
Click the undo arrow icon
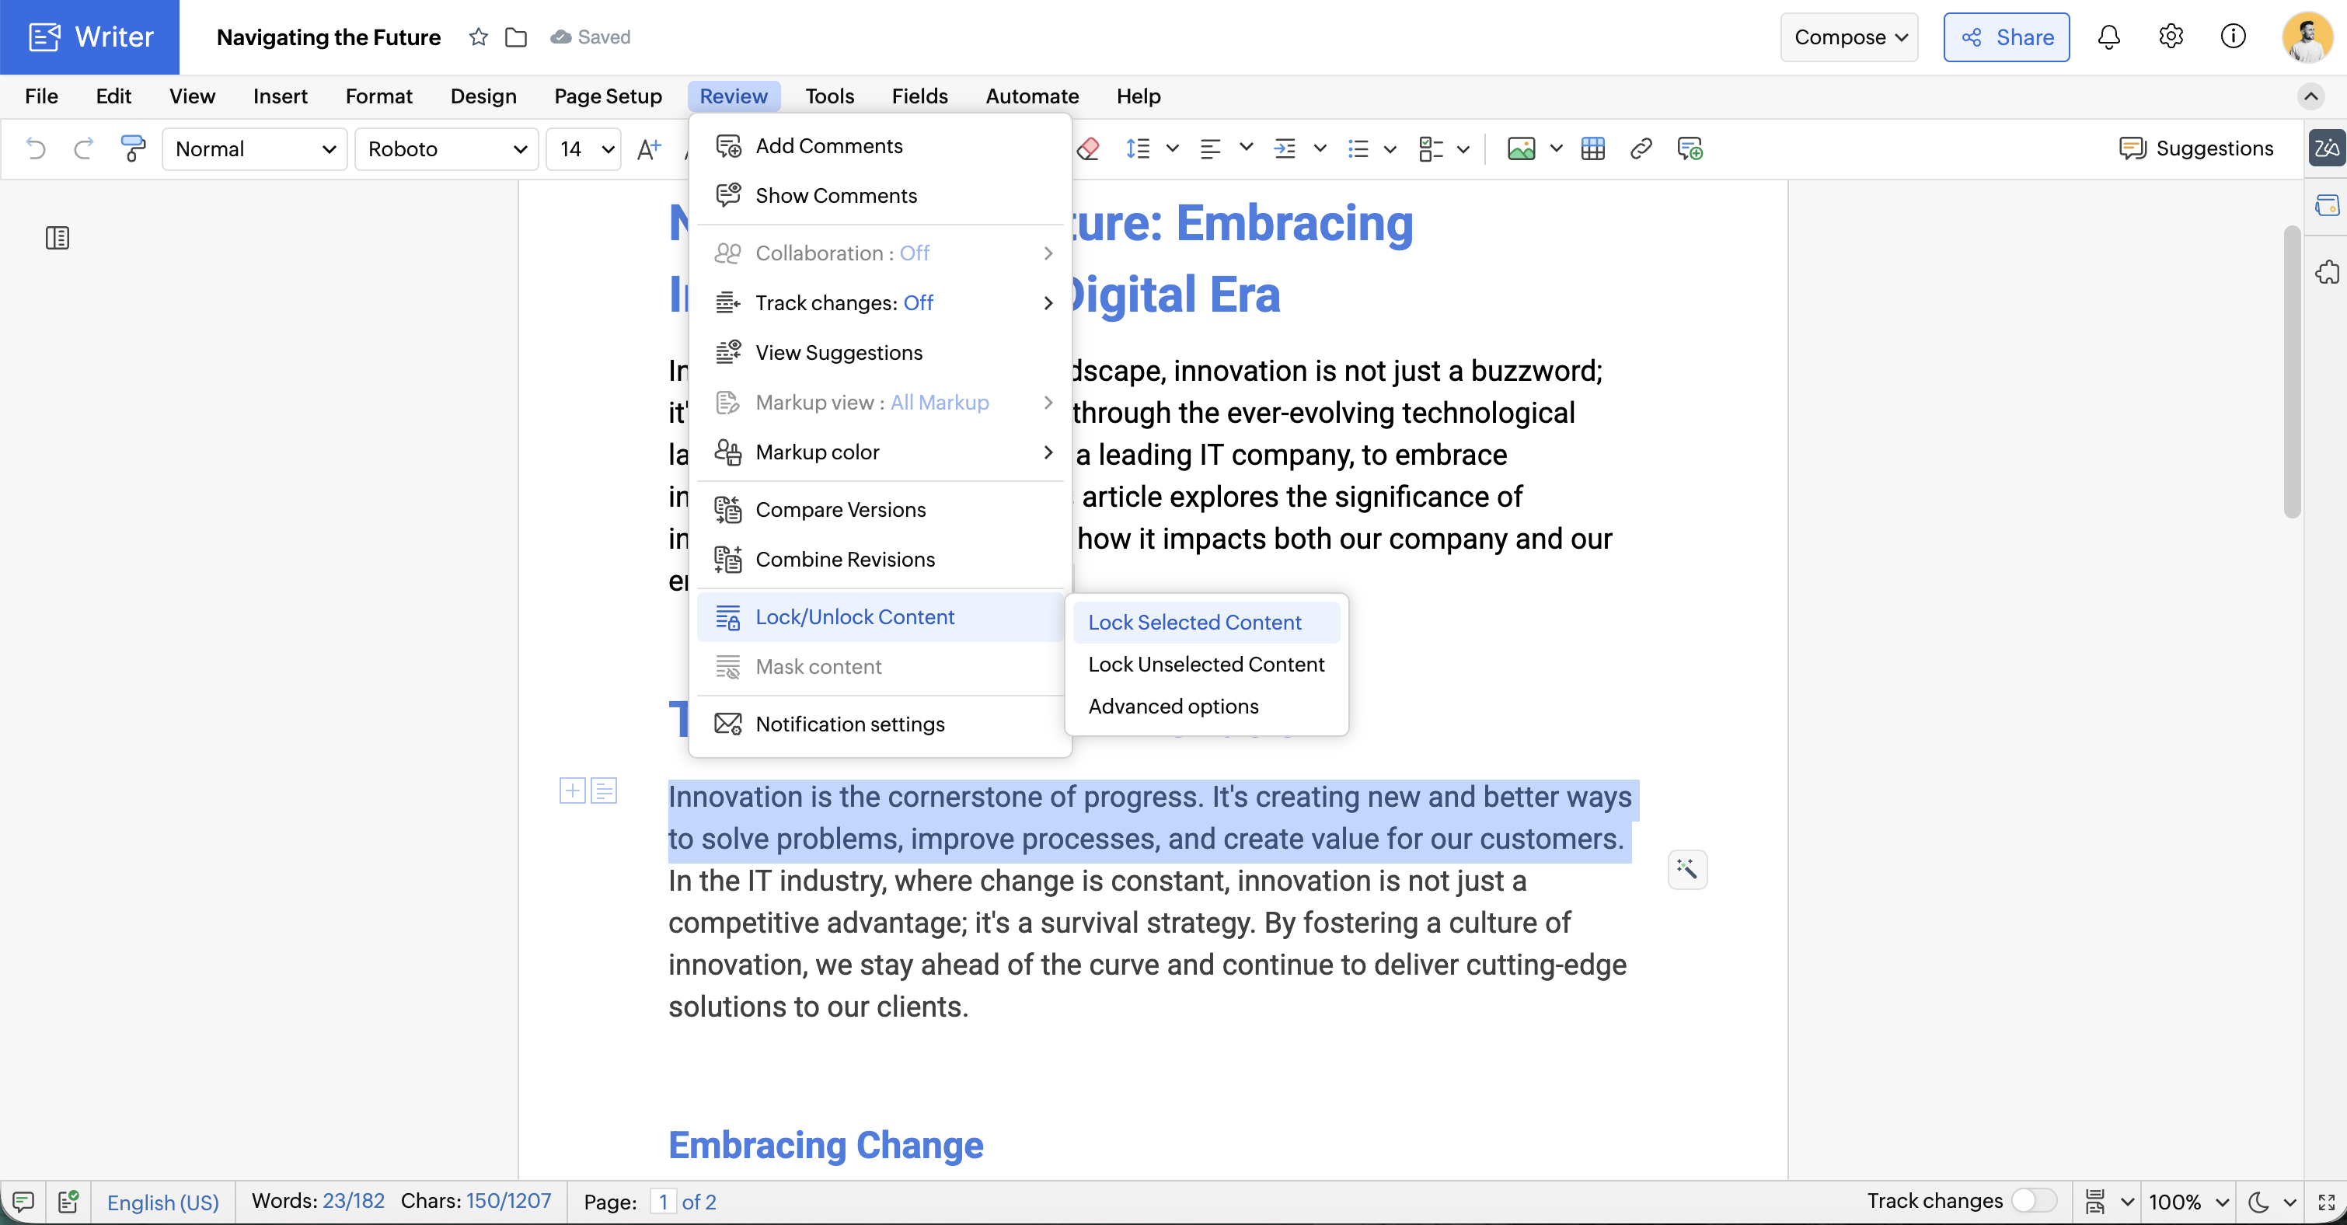pos(36,148)
